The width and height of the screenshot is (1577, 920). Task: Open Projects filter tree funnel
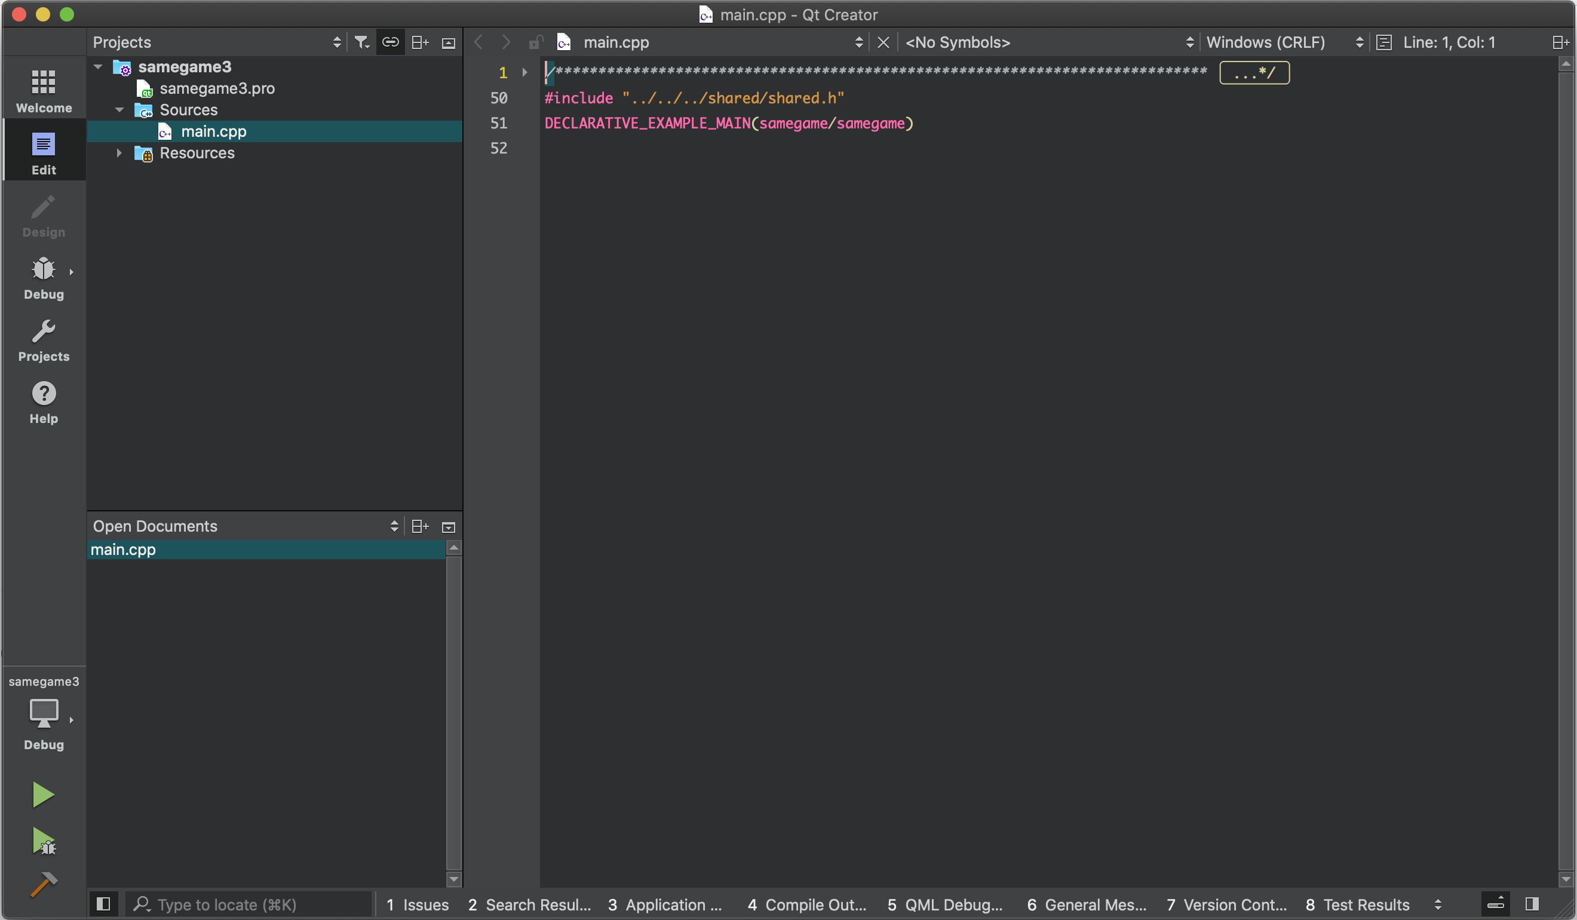(362, 42)
